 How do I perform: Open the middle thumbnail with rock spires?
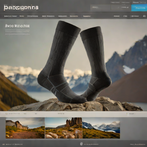point(63,128)
